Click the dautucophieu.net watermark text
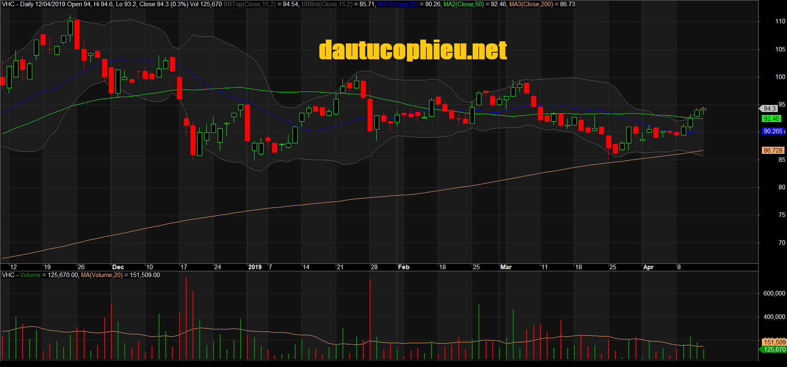The image size is (787, 367). point(413,50)
